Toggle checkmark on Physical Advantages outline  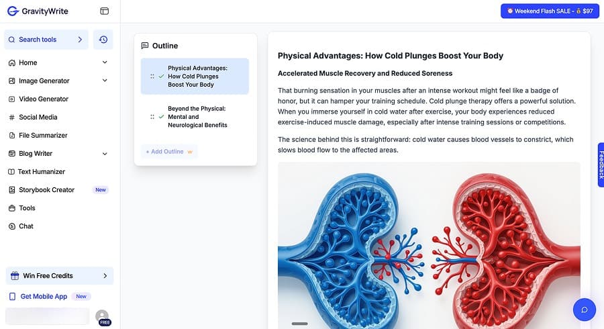click(x=161, y=77)
